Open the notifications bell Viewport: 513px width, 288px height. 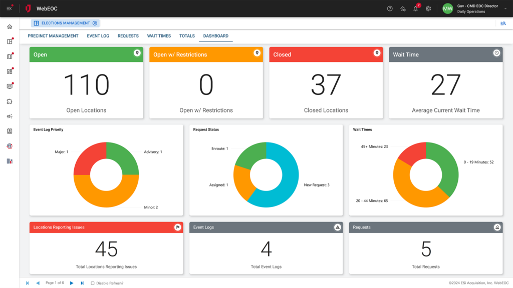point(415,8)
